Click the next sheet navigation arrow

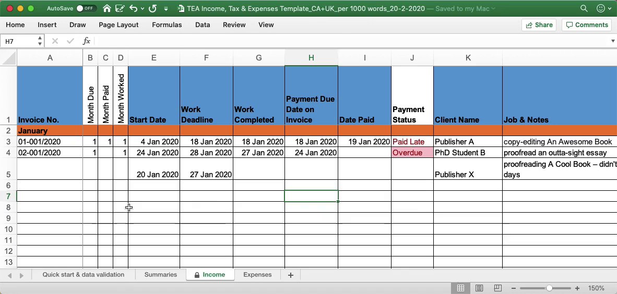point(21,276)
